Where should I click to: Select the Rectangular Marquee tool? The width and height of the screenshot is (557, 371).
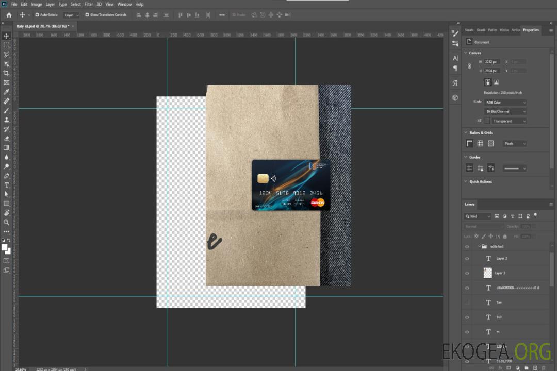[x=7, y=45]
